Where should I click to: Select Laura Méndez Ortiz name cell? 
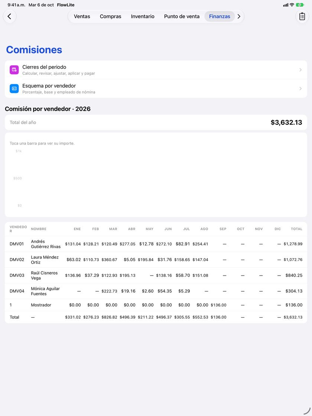pos(45,260)
